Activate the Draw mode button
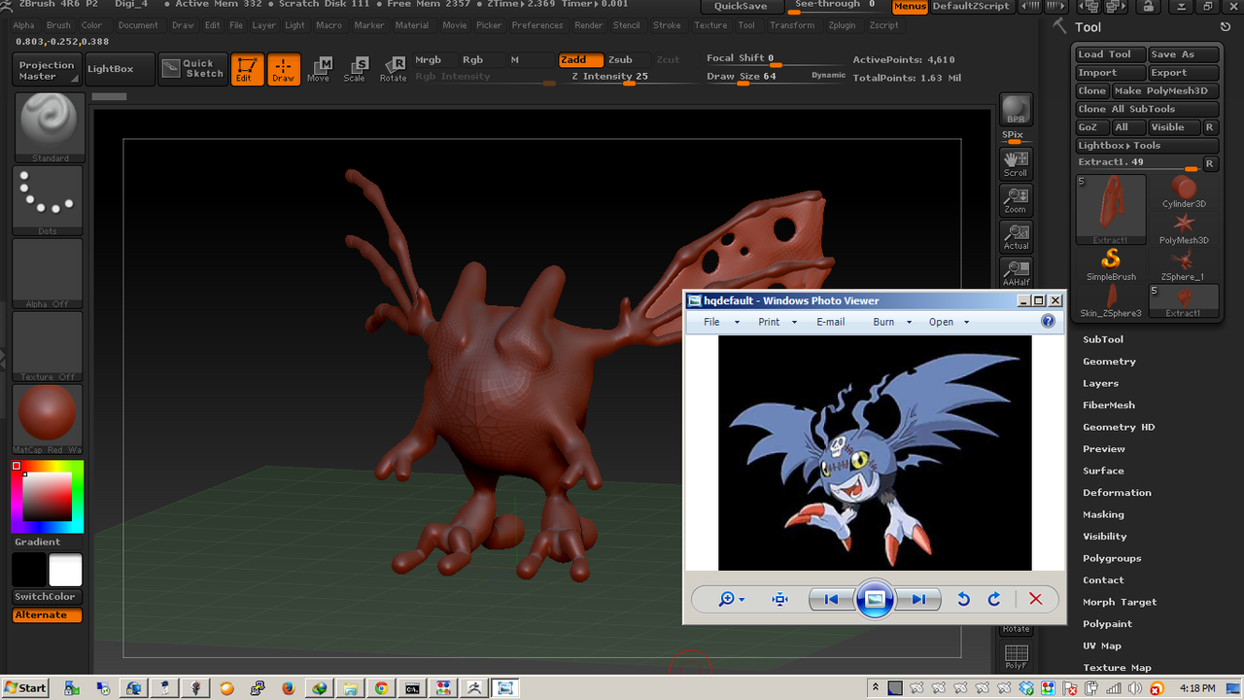Image resolution: width=1244 pixels, height=700 pixels. tap(284, 69)
